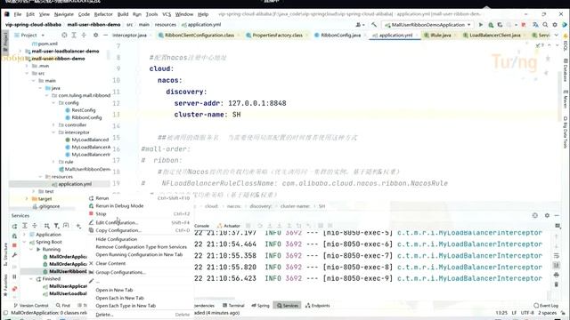This screenshot has width=570, height=320.
Task: Select Stop in the context menu
Action: (101, 214)
